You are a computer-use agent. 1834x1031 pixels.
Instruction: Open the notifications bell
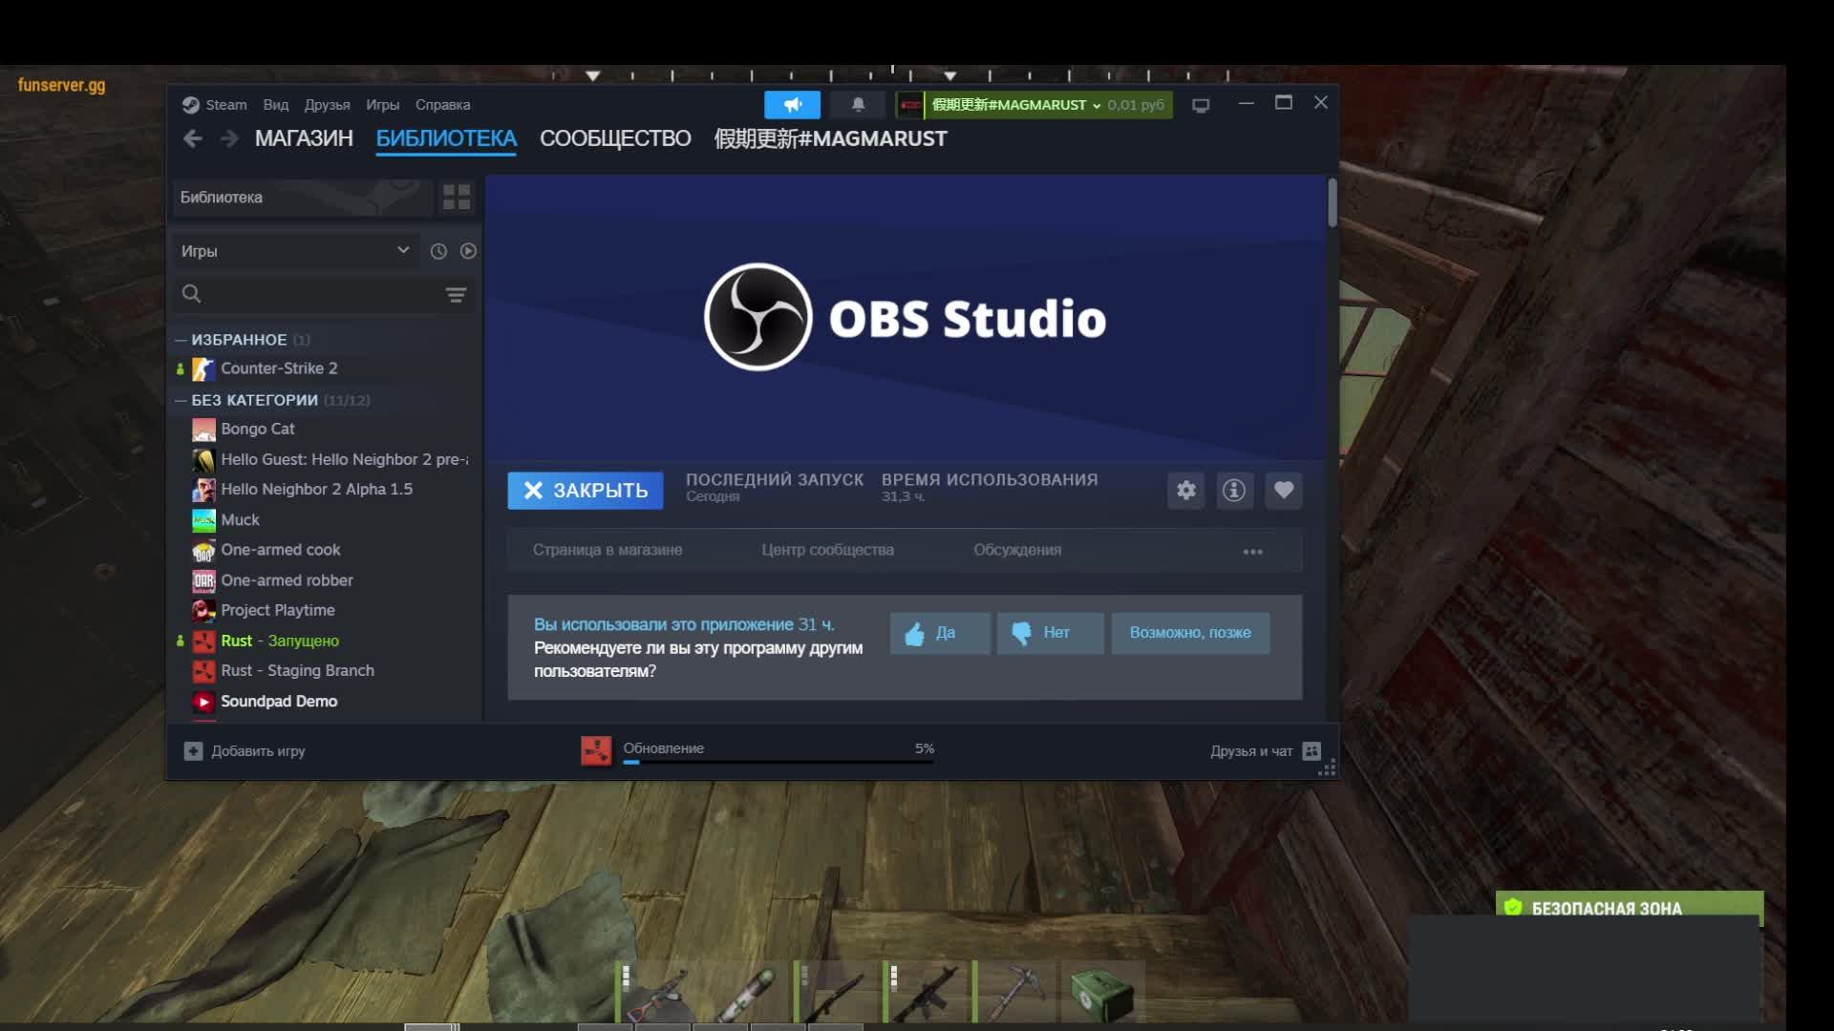[x=858, y=105]
